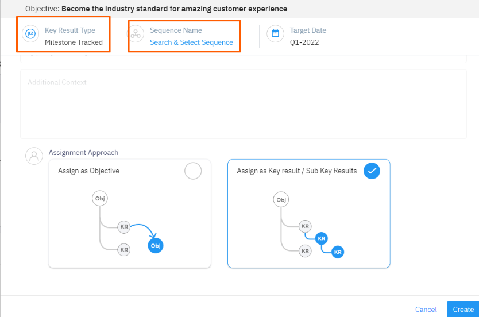Click the Sequence Name nodes icon
Screen dimensions: 479x317
point(136,34)
